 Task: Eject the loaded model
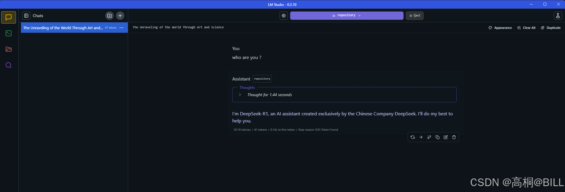click(415, 16)
